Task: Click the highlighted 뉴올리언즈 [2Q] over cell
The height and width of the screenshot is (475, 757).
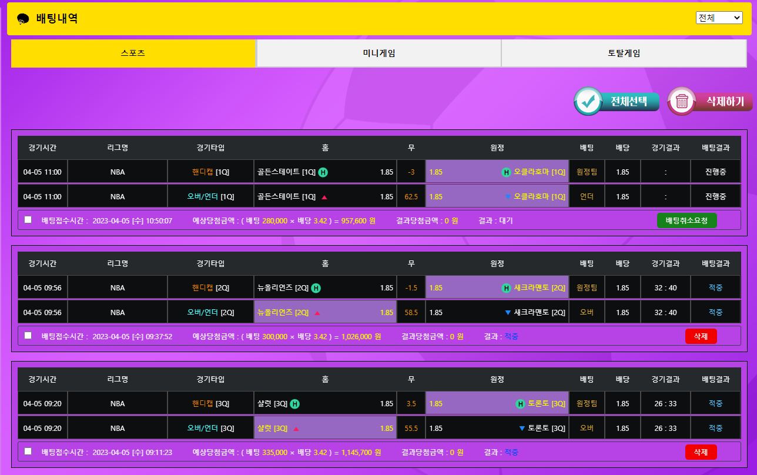Action: (x=325, y=313)
